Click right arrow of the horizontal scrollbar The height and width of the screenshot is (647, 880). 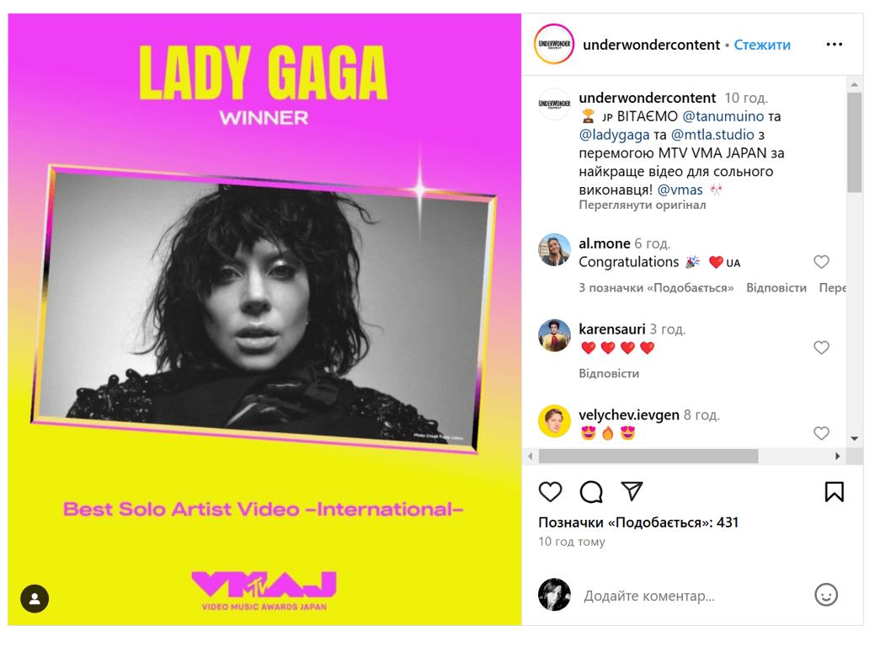(837, 456)
